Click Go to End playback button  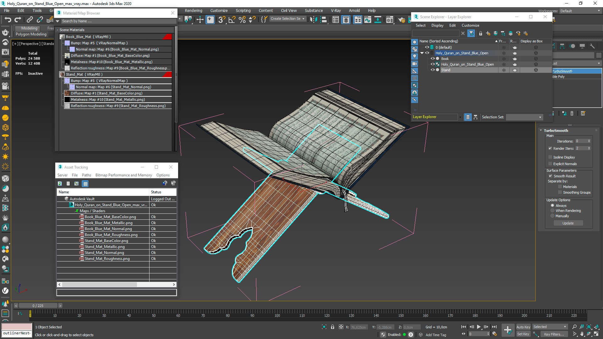point(494,327)
